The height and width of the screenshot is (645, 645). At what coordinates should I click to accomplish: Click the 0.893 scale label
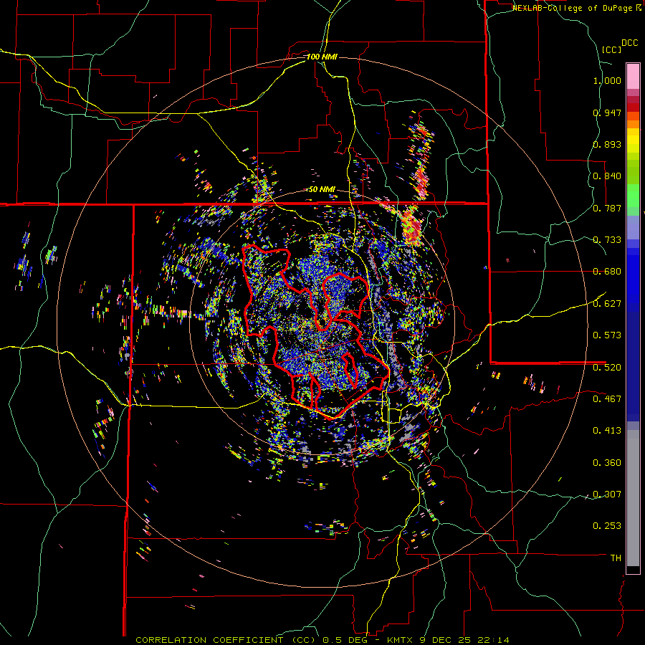(x=607, y=144)
